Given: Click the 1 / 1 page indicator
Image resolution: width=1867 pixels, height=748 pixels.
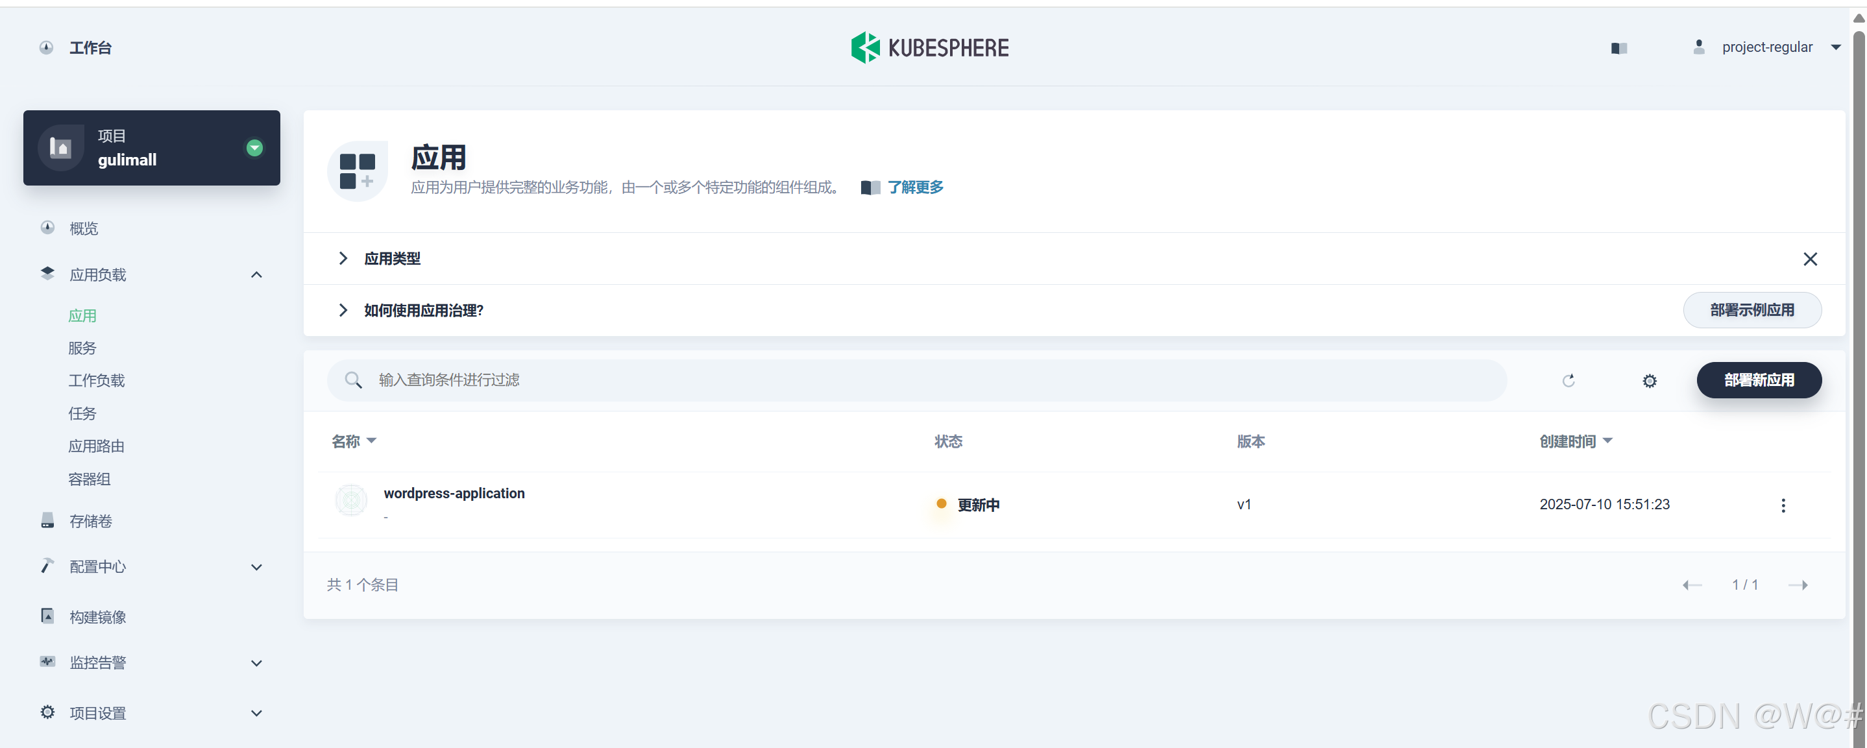Looking at the screenshot, I should pos(1745,585).
